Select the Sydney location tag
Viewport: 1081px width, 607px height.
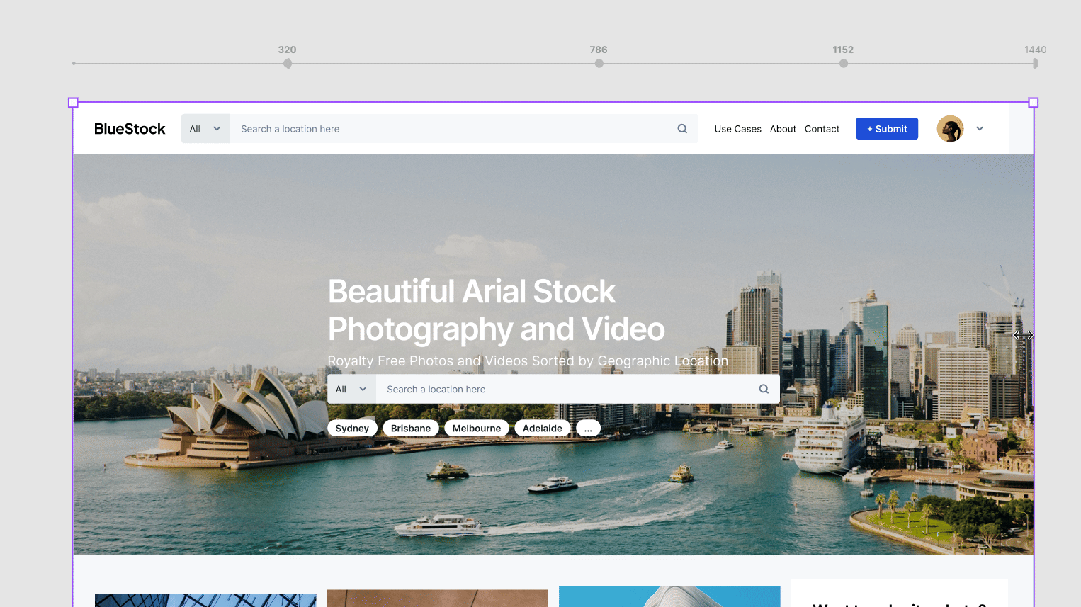click(x=352, y=428)
